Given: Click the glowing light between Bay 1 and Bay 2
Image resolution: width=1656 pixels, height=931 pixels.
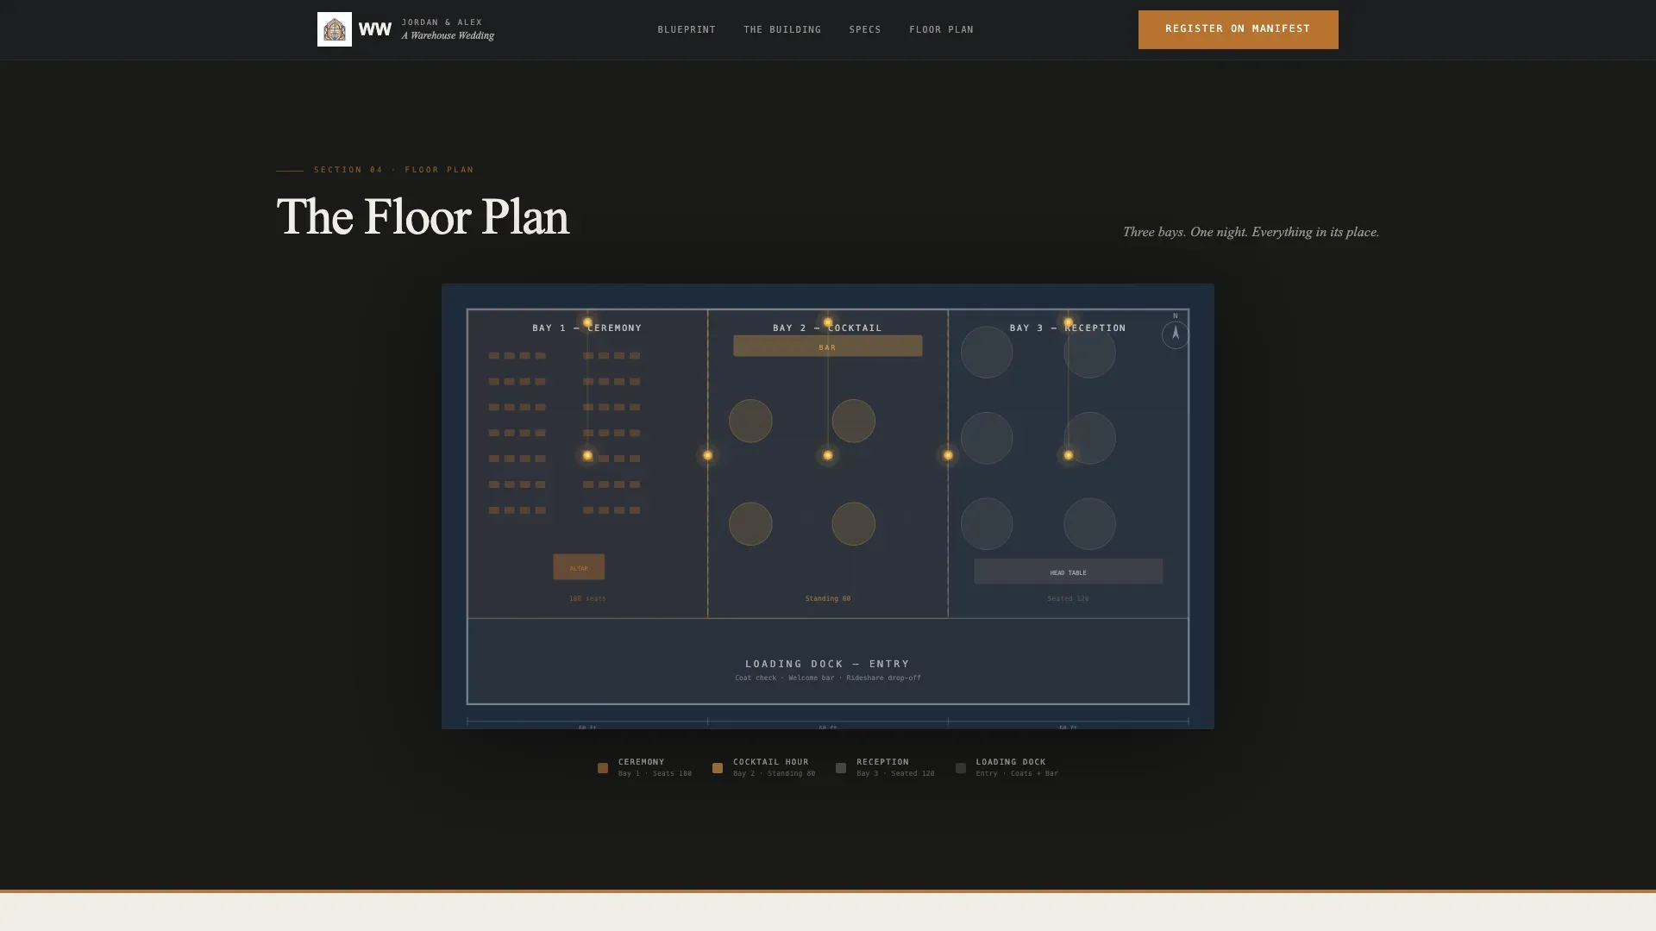Looking at the screenshot, I should (707, 455).
